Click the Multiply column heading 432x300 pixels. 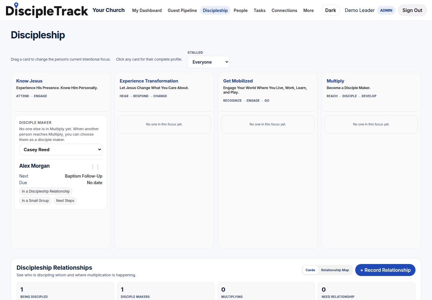tap(335, 81)
